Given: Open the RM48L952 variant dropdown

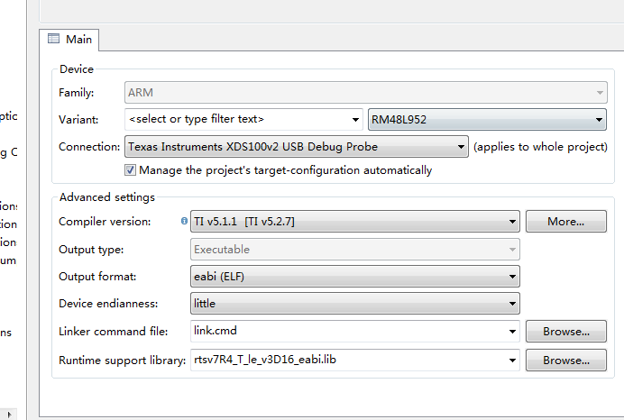Looking at the screenshot, I should click(x=487, y=119).
